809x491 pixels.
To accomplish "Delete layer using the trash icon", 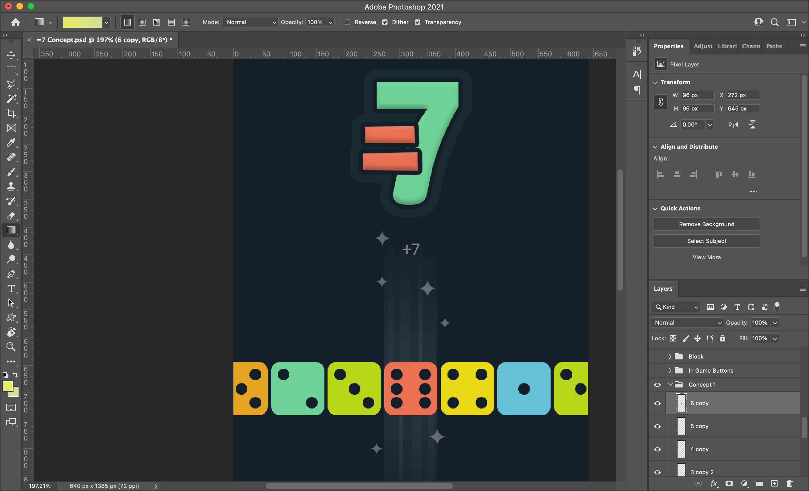I will tap(790, 483).
